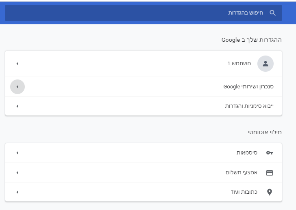This screenshot has height=210, width=296.
Task: Expand the arrow on the passwords row
Action: point(17,153)
